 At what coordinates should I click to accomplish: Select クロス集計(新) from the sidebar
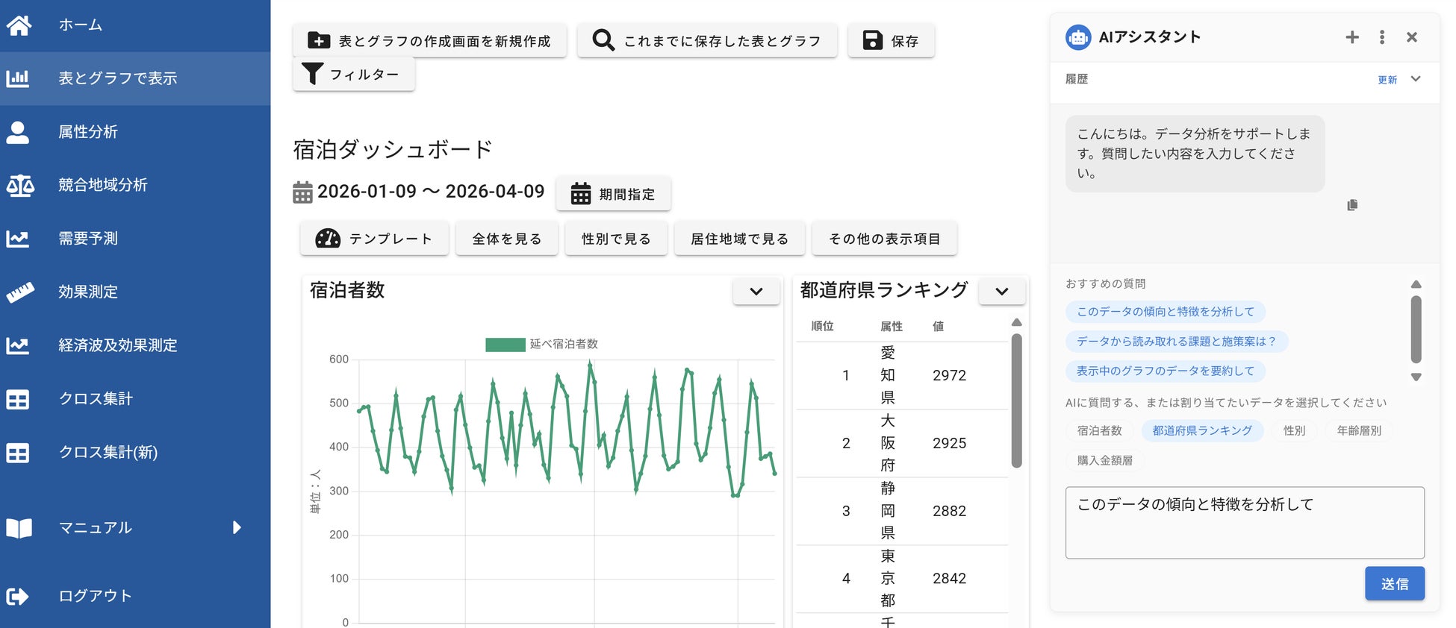(108, 453)
